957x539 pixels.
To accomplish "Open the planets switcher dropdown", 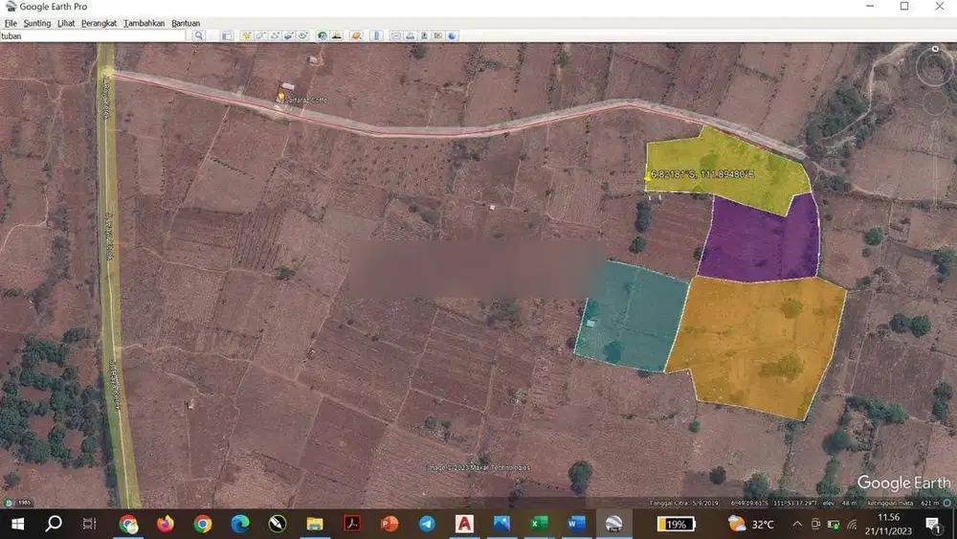I will pyautogui.click(x=356, y=35).
